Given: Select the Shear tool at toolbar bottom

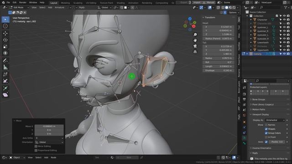Looking at the screenshot, I should point(5,95).
